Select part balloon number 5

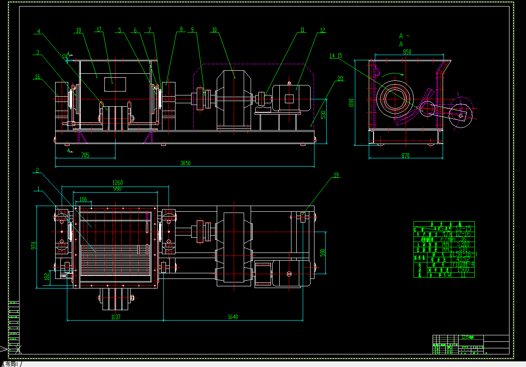click(x=119, y=30)
